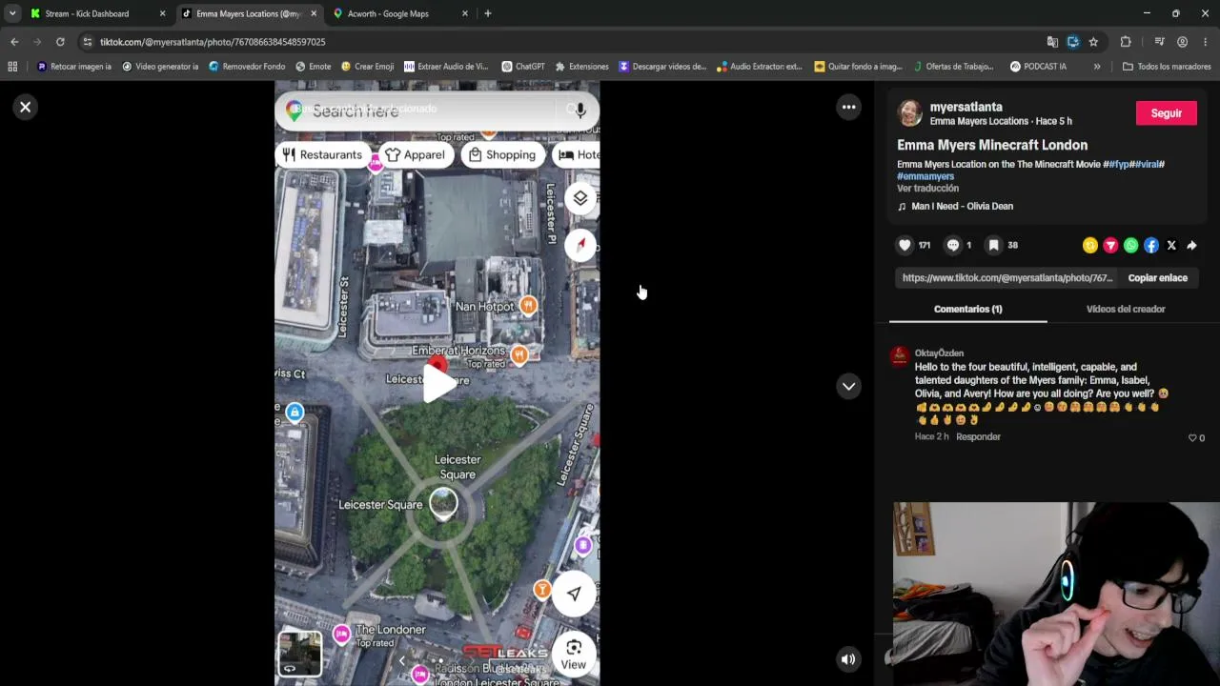
Task: Open the ChatGPT bookmark
Action: click(523, 67)
